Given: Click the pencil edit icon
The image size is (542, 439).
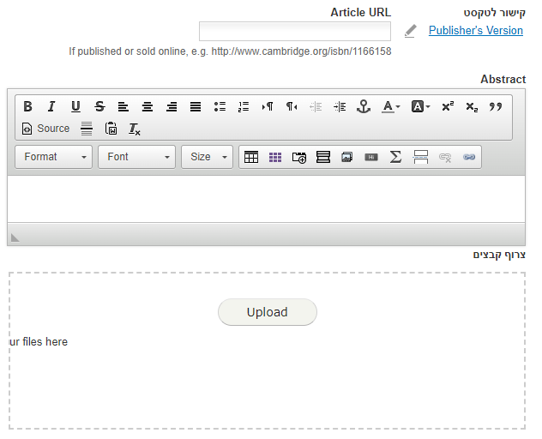Looking at the screenshot, I should point(410,31).
